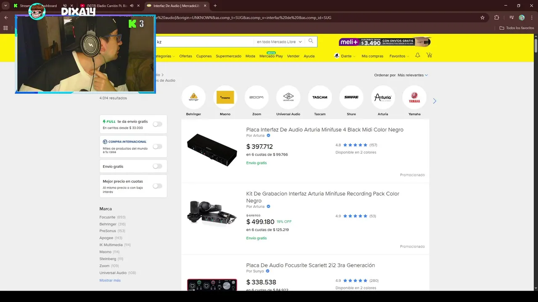
Task: Open the tab search chevron button
Action: [5, 5]
